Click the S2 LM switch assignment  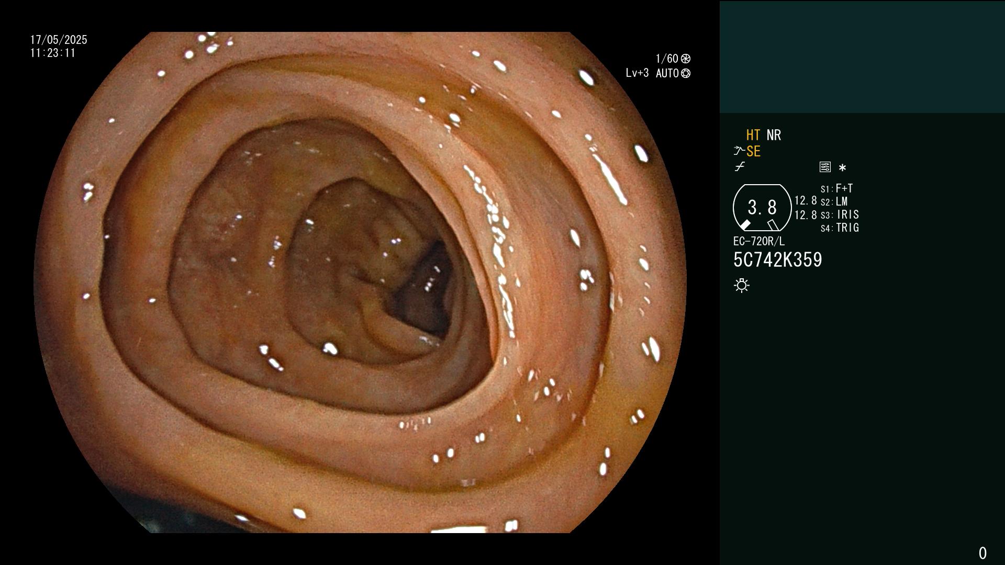(x=834, y=201)
